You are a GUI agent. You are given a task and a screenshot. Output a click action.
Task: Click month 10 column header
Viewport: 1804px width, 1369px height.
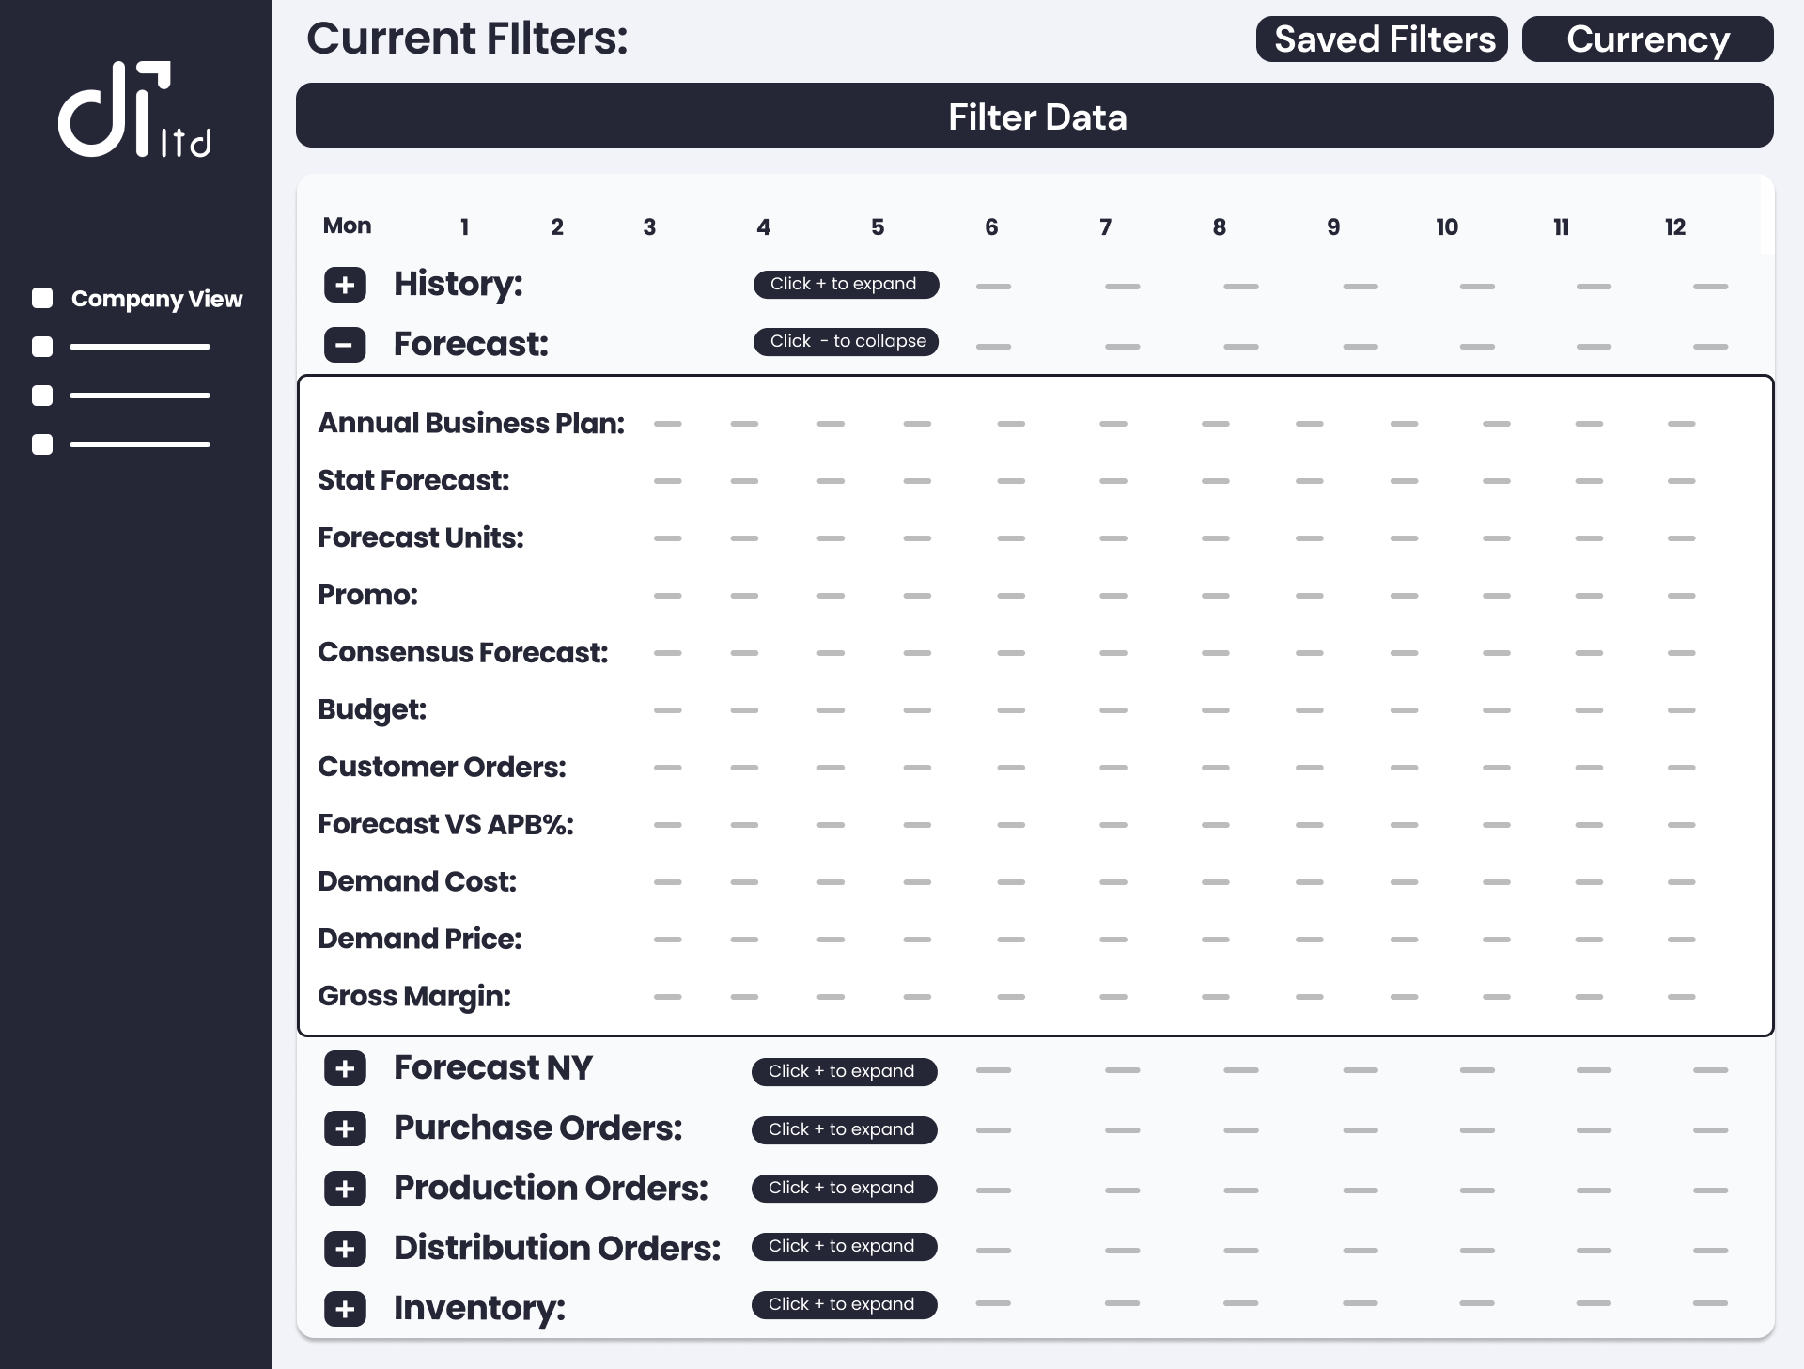pyautogui.click(x=1447, y=227)
